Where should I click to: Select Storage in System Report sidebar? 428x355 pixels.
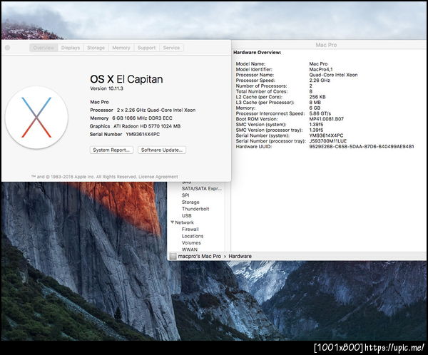tap(190, 202)
